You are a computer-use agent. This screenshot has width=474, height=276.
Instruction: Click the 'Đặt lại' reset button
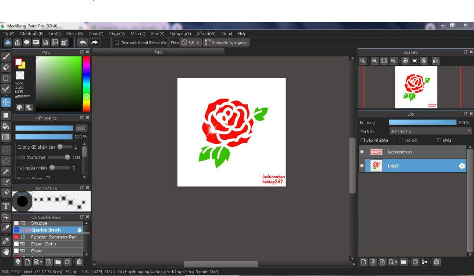click(190, 43)
